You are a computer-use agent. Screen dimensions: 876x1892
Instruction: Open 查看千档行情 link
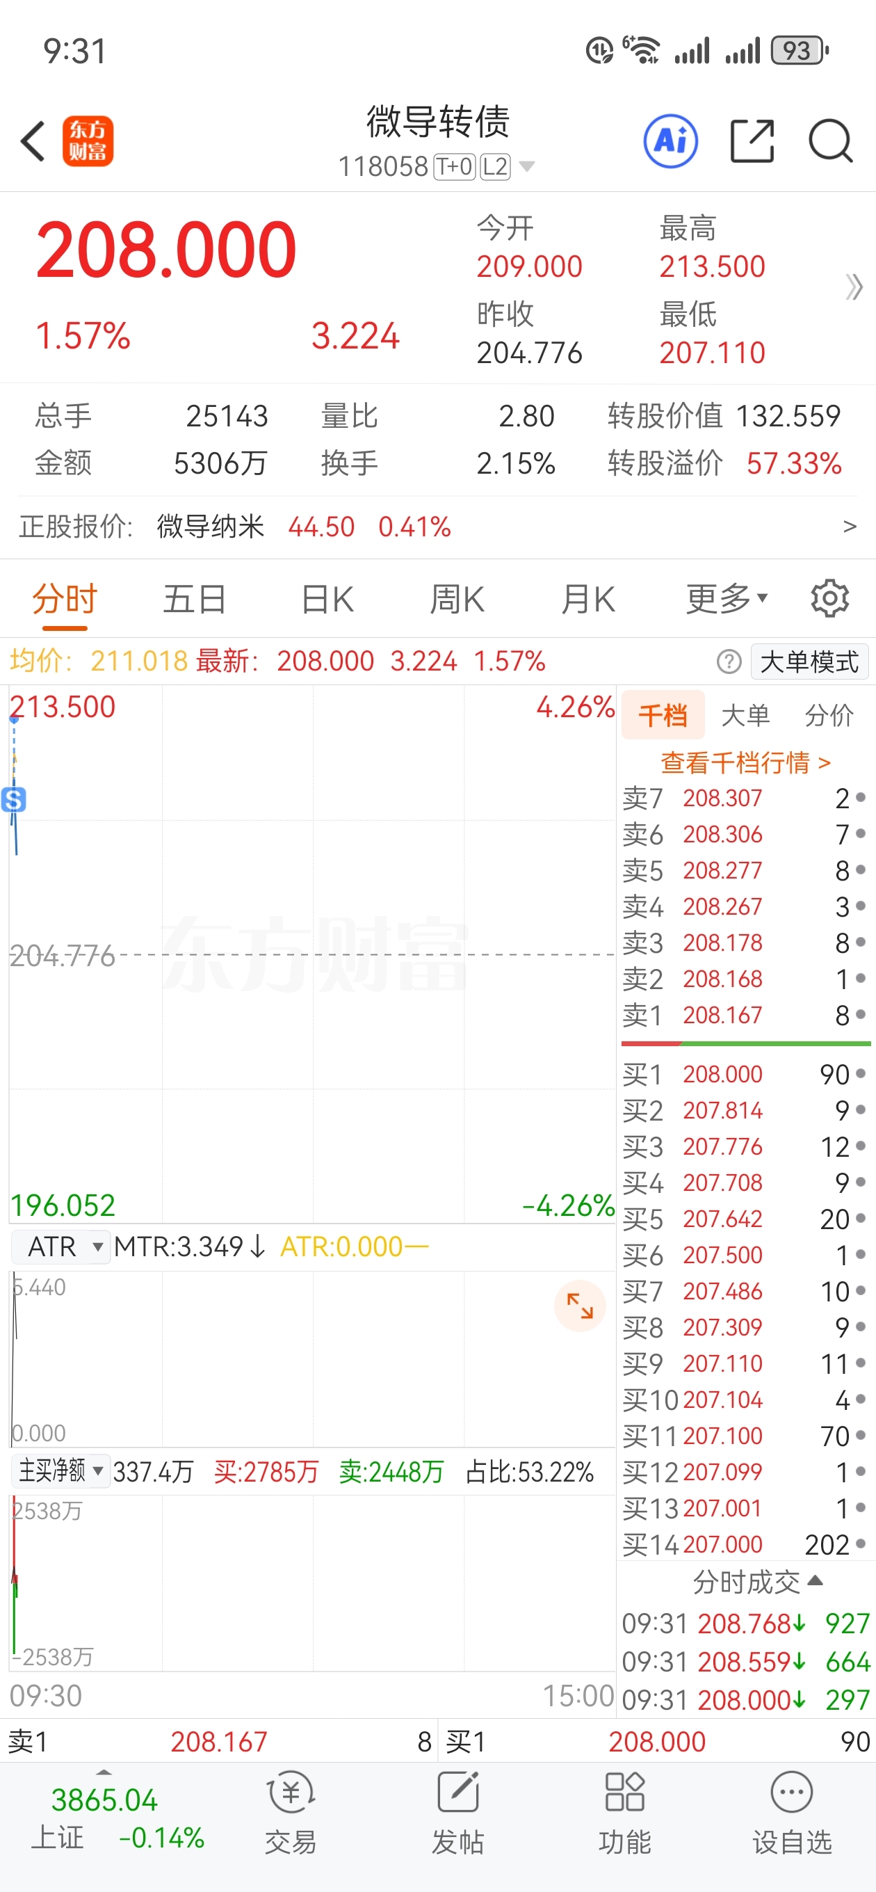point(745,762)
